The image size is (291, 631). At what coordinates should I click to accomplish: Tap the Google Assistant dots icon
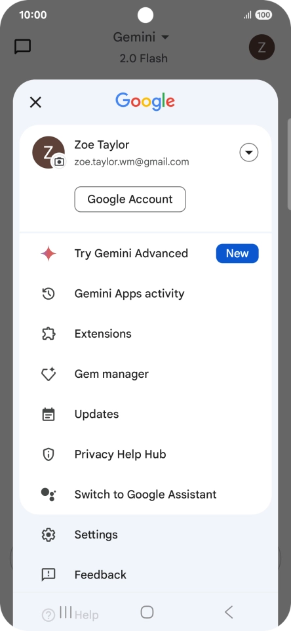[48, 495]
